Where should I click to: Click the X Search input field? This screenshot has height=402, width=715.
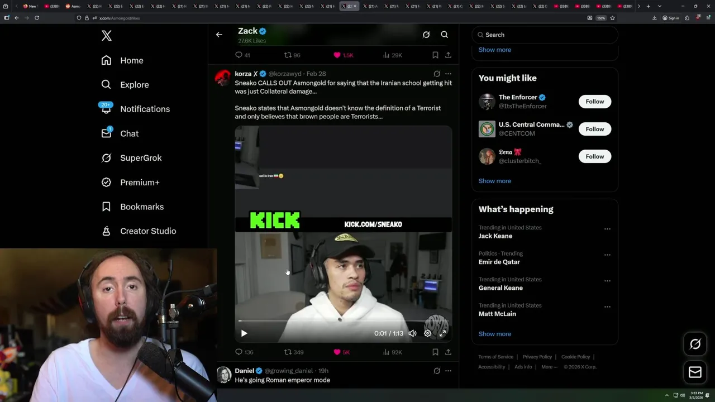pyautogui.click(x=545, y=35)
